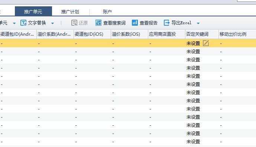This screenshot has height=147, width=256.
Task: Switch to the 推广单元 tab
Action: 33,12
